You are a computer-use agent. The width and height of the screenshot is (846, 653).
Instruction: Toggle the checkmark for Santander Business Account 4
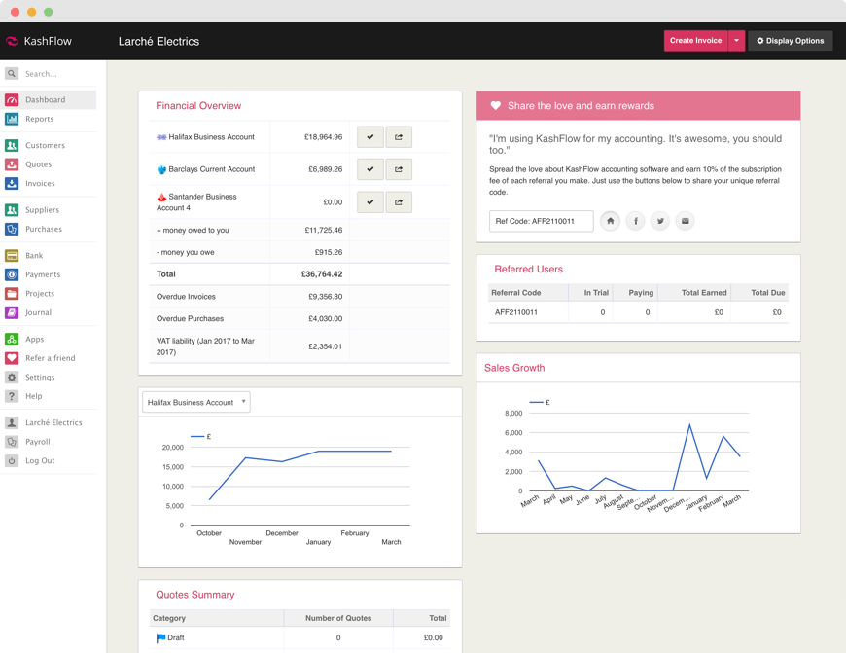(370, 202)
